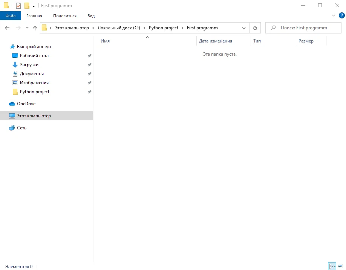Open OneDrive in the navigation pane

click(x=26, y=104)
